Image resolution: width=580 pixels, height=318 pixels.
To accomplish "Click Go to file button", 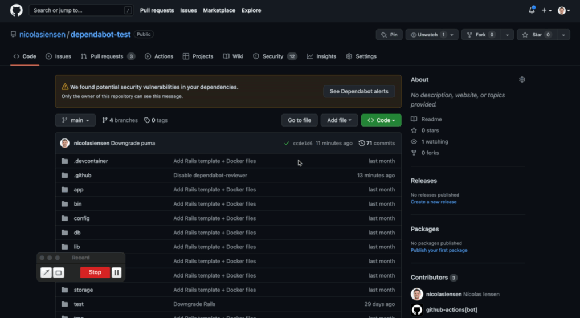I will click(x=299, y=120).
